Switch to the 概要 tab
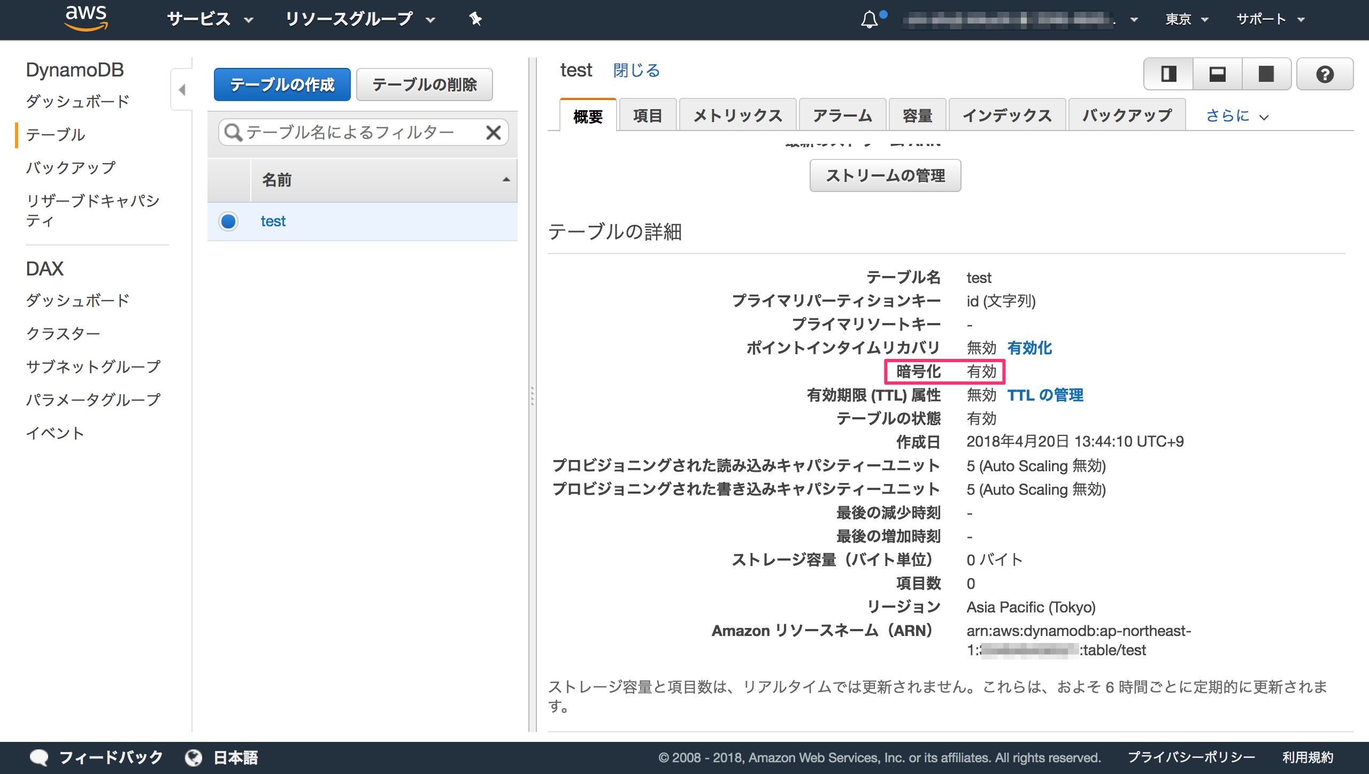This screenshot has width=1369, height=774. coord(588,116)
